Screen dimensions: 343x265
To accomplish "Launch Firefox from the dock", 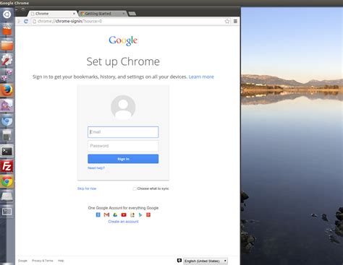I will [x=7, y=90].
